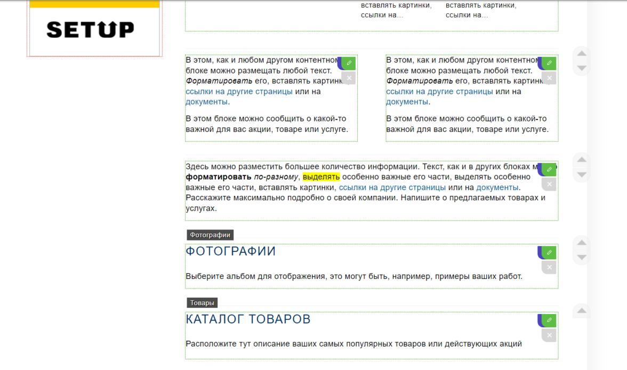Move the ФОТОГРАФИИ section up
627x370 pixels.
tap(582, 243)
